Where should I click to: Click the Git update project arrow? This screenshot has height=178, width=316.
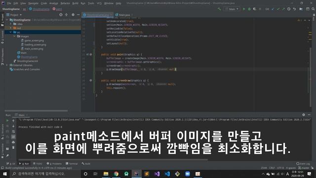273,9
